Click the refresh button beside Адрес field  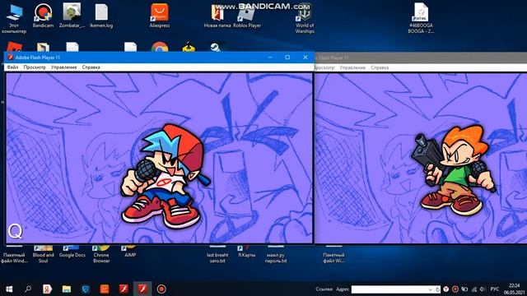pyautogui.click(x=437, y=289)
